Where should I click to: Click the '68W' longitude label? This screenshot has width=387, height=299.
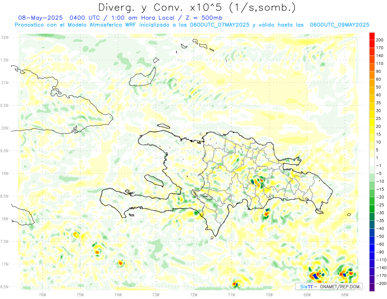[x=345, y=294]
